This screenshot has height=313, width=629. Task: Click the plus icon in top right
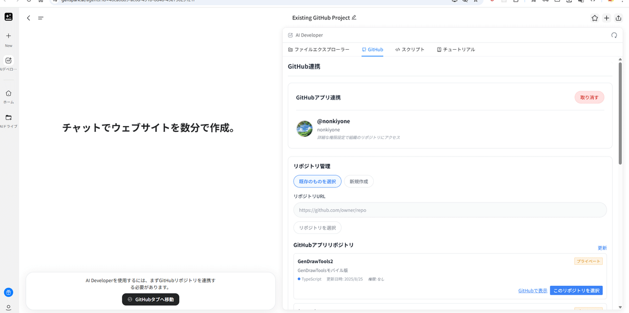pyautogui.click(x=606, y=18)
